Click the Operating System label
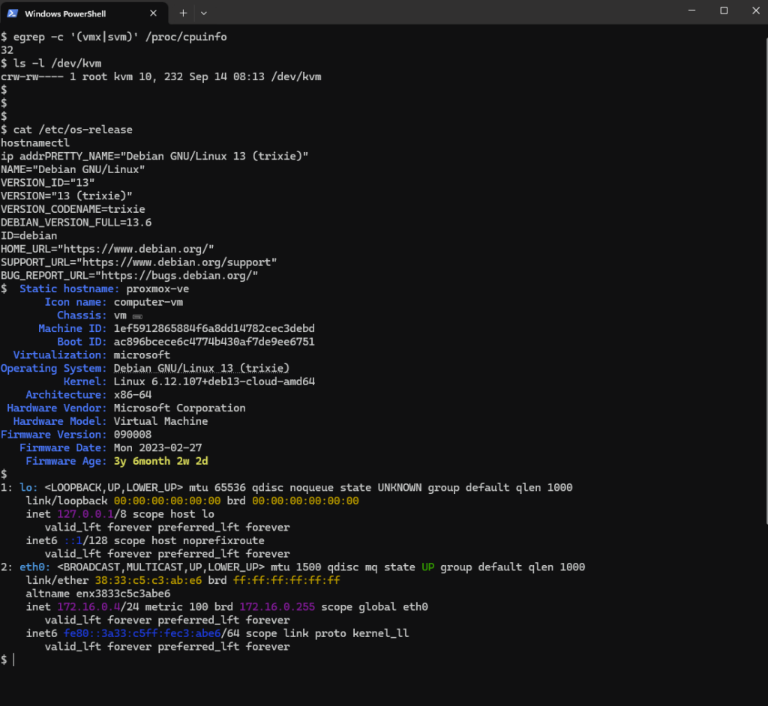The width and height of the screenshot is (768, 706). (54, 368)
